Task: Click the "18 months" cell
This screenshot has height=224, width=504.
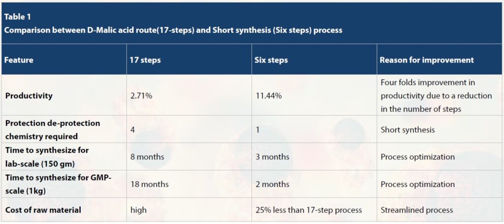Action: 149,184
